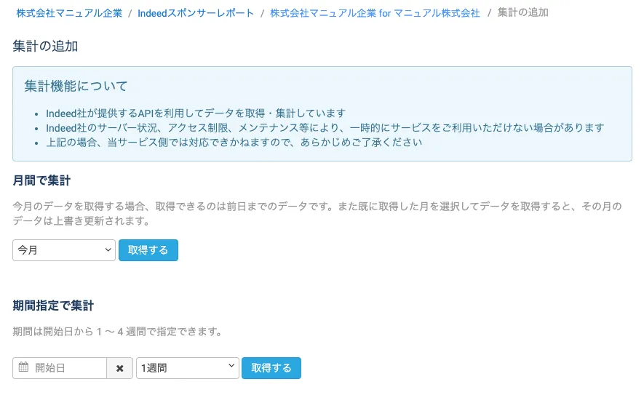Navigate to 株式会社マニュアル企業 for マニュアル株式会社 breadcrumb
The height and width of the screenshot is (395, 644).
pos(375,13)
